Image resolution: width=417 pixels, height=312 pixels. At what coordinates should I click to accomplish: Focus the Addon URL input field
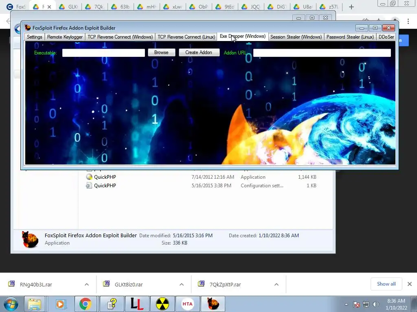click(x=322, y=53)
